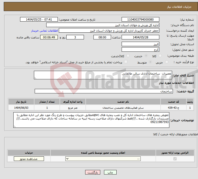Screen dimensions: 198x179
Task: Toggle the اسناد خزانه اسلامی payment checkbox
Action: click(126, 62)
